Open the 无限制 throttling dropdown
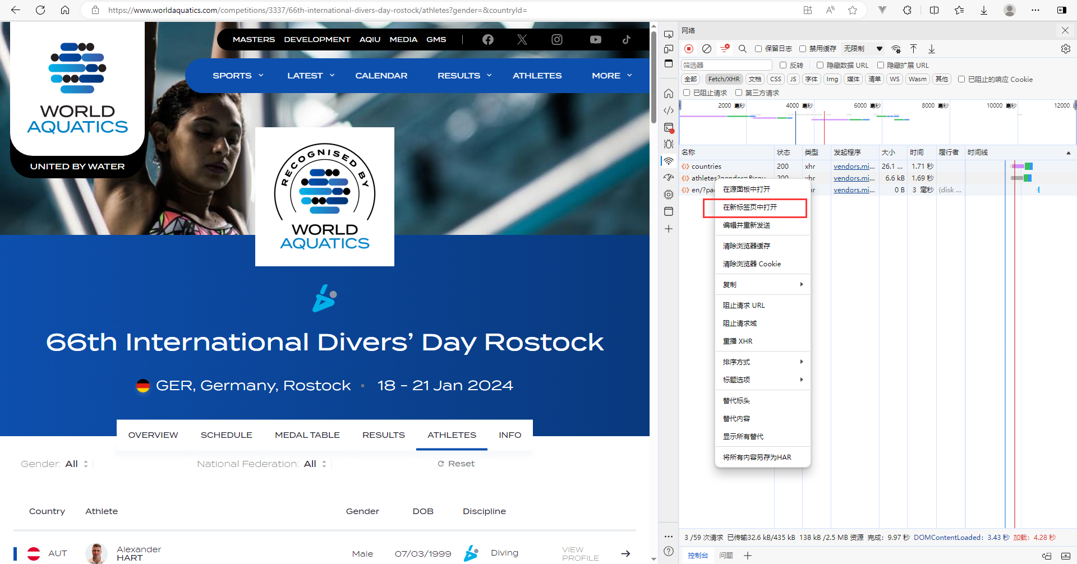Viewport: 1077px width, 564px height. click(x=863, y=49)
